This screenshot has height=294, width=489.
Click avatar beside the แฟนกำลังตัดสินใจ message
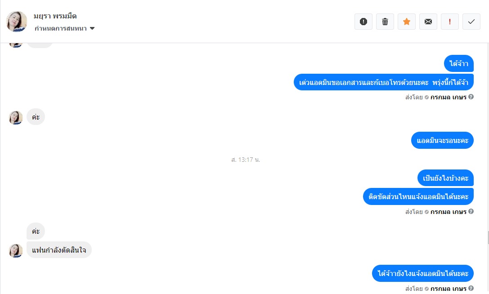pyautogui.click(x=16, y=251)
